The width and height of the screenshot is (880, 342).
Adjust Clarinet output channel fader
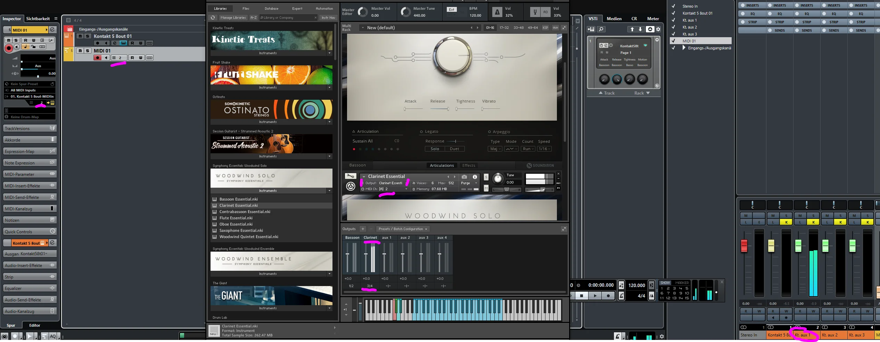click(x=366, y=254)
